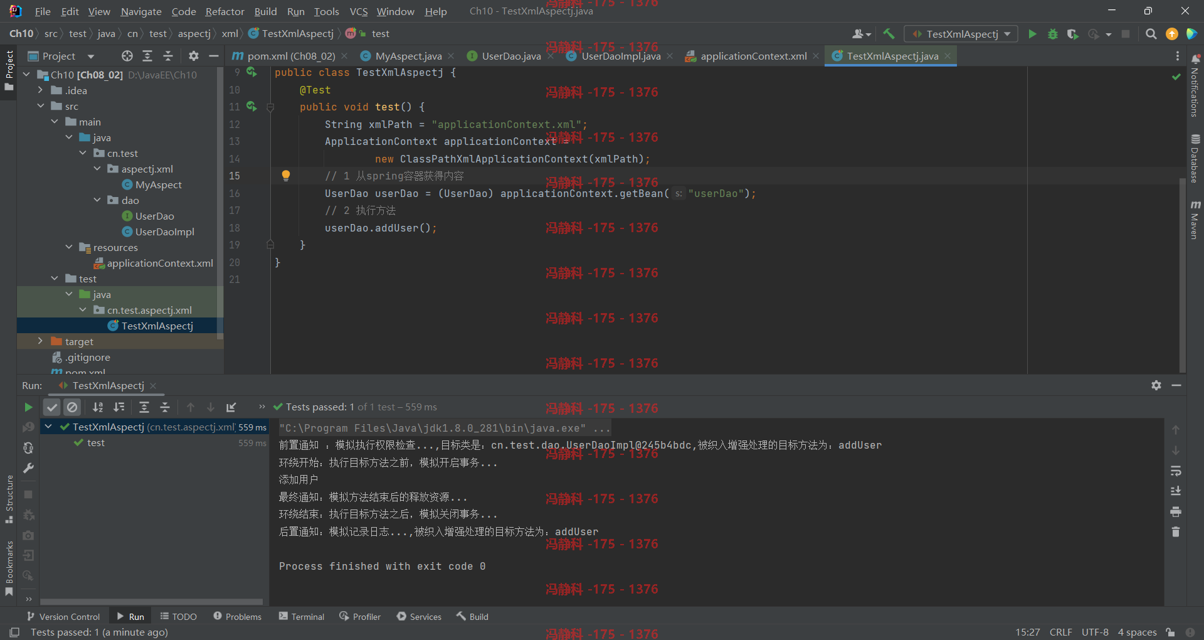Collapse the main folder
1204x640 pixels.
pos(55,122)
